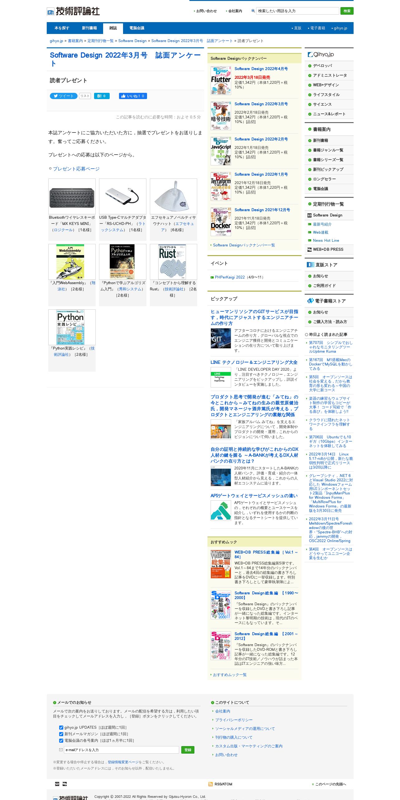Viewport: 400px width, 800px height.
Task: Click the 入門WebAssembly book cover
Action: click(72, 262)
